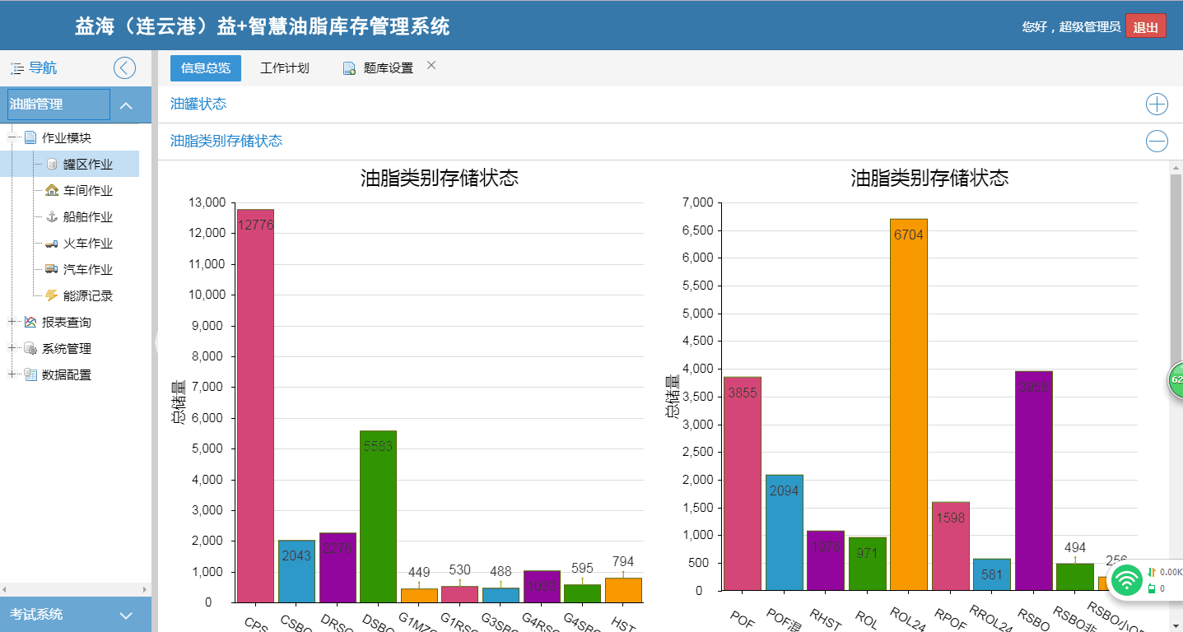Image resolution: width=1183 pixels, height=632 pixels.
Task: Click the 船舶作业 anchor icon
Action: [52, 217]
